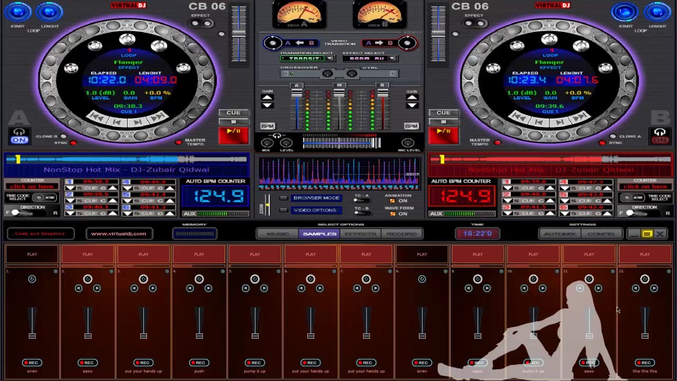Flip the TC - A switch
The width and height of the screenshot is (677, 381).
pyautogui.click(x=361, y=201)
